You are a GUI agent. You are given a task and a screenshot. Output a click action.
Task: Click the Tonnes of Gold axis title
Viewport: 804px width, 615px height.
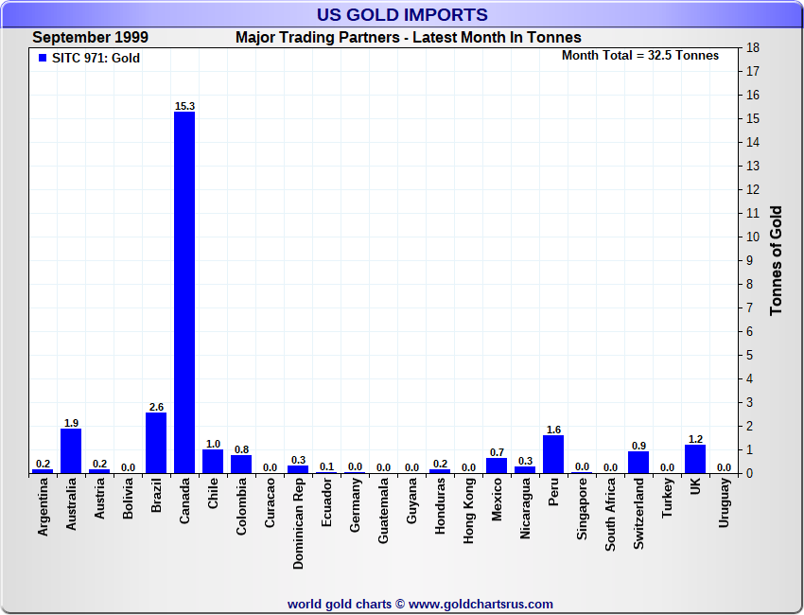click(776, 260)
